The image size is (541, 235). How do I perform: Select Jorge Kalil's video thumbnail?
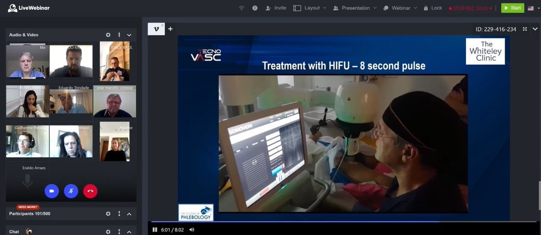pos(115,61)
